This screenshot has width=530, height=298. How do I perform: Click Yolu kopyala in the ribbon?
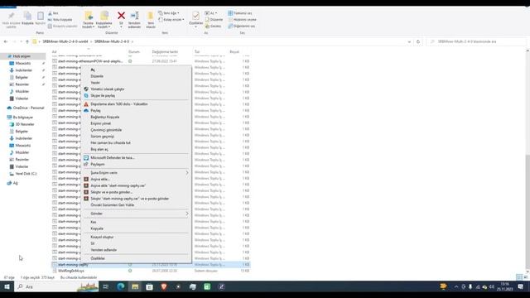[x=60, y=20]
